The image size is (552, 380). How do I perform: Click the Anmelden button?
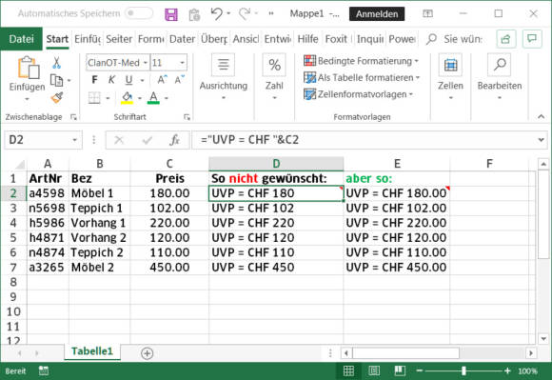pos(377,13)
